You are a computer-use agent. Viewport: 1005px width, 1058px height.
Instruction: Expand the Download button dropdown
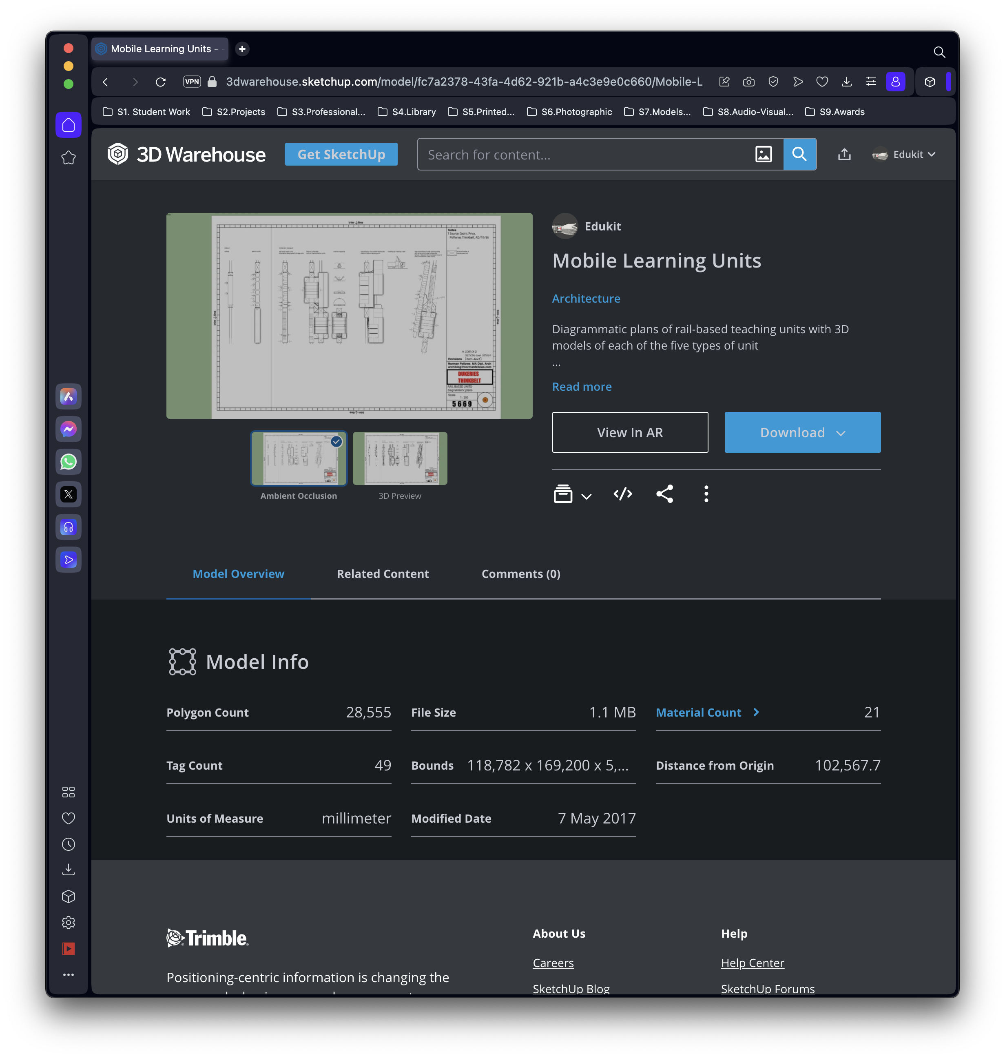[x=840, y=432]
